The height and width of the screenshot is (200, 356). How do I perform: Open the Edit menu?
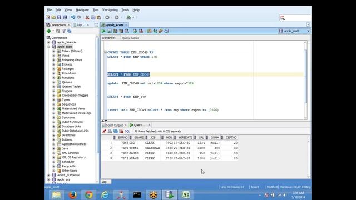(x=58, y=10)
